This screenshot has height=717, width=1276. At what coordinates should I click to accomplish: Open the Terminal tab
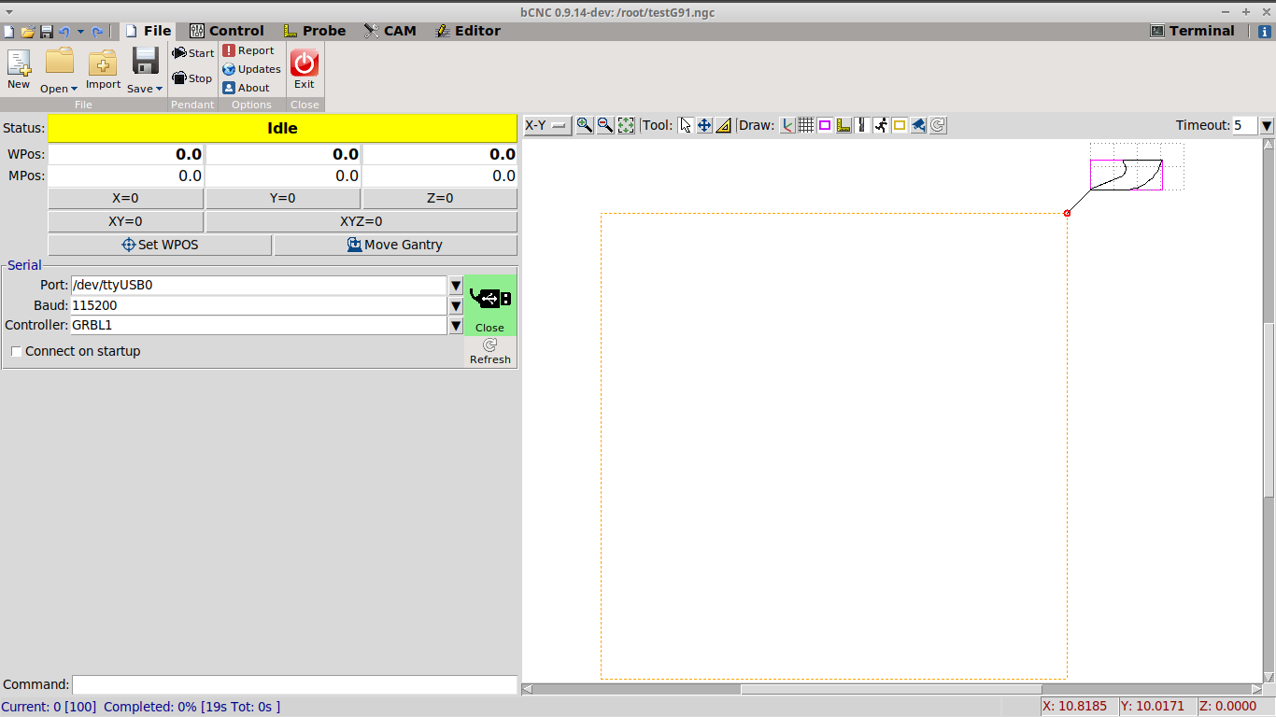(1193, 31)
